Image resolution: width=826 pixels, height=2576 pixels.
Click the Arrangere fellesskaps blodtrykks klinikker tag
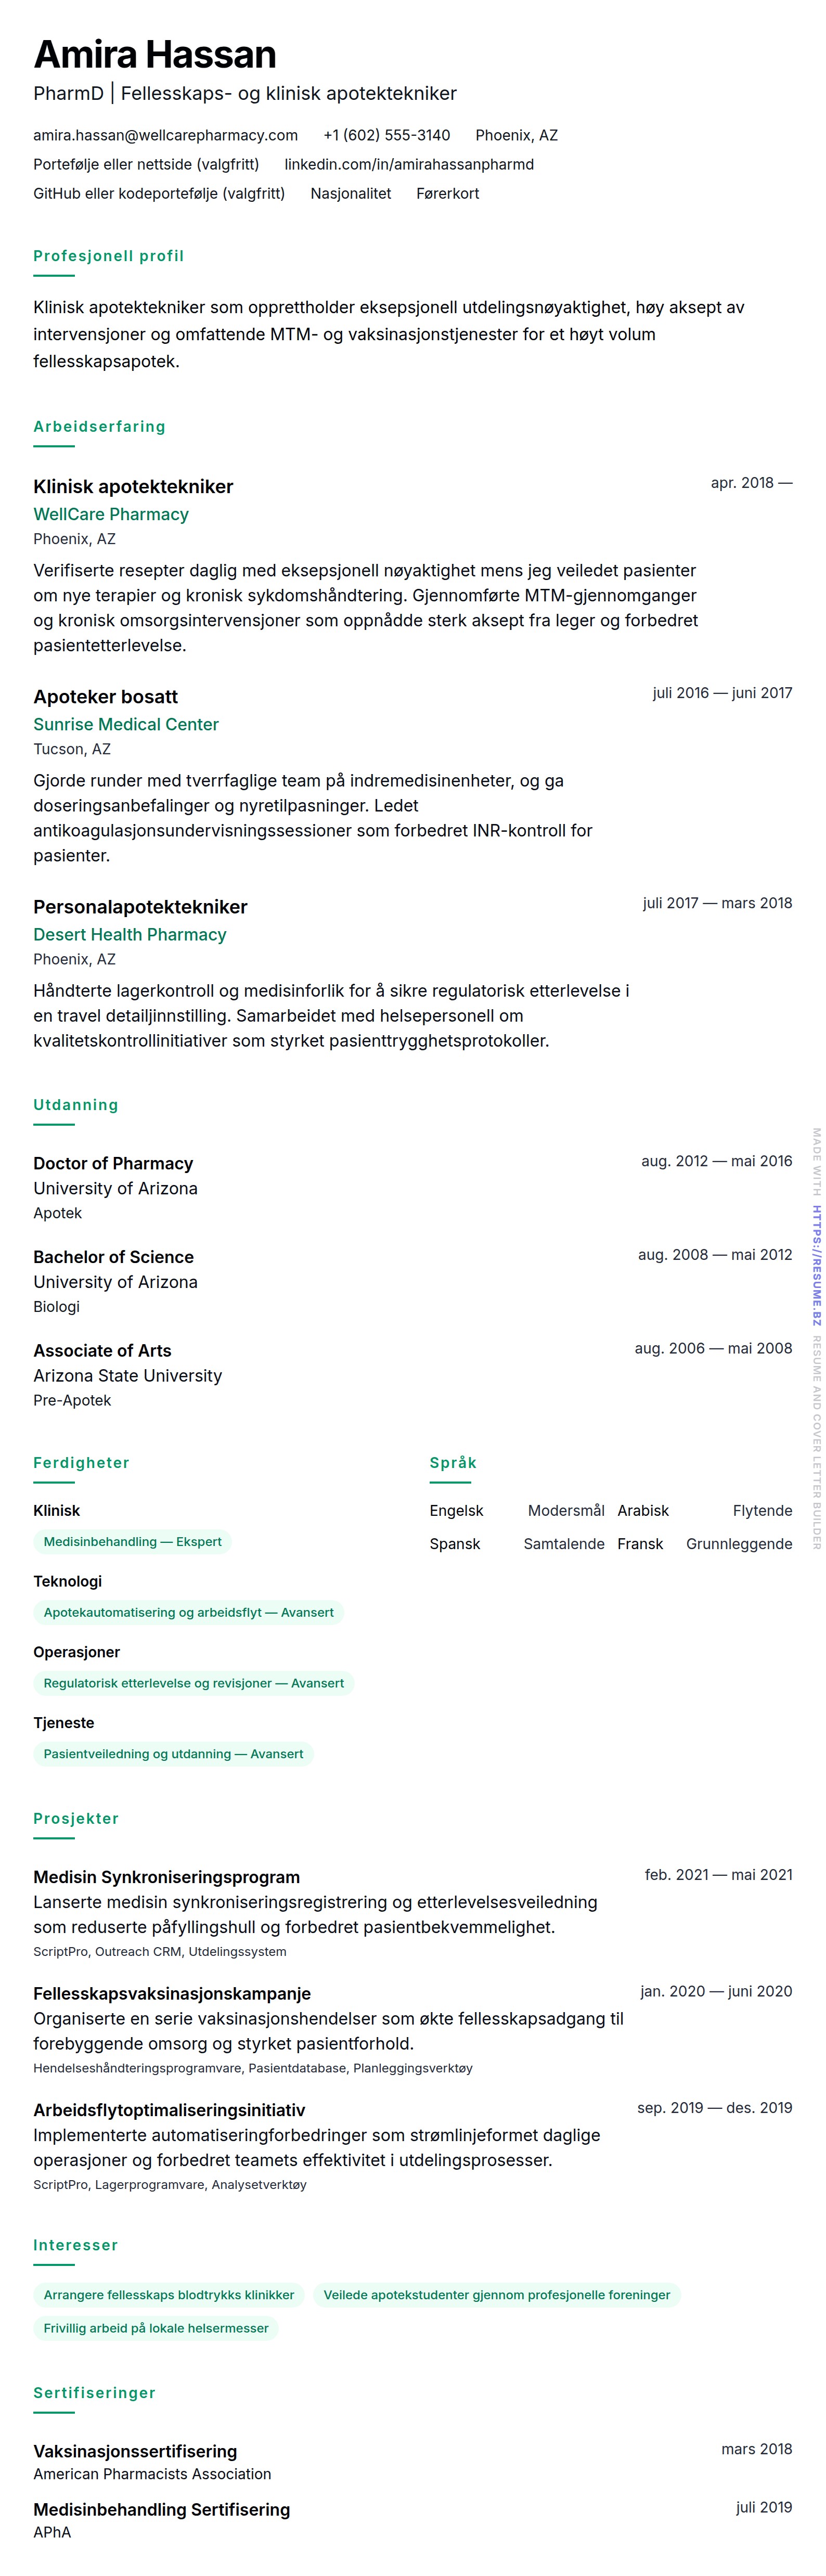(169, 2294)
